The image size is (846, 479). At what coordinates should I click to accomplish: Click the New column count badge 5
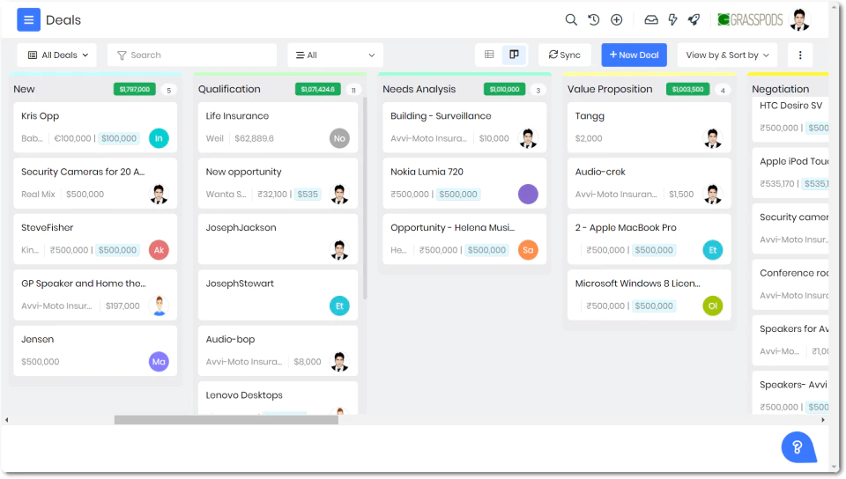pyautogui.click(x=169, y=90)
